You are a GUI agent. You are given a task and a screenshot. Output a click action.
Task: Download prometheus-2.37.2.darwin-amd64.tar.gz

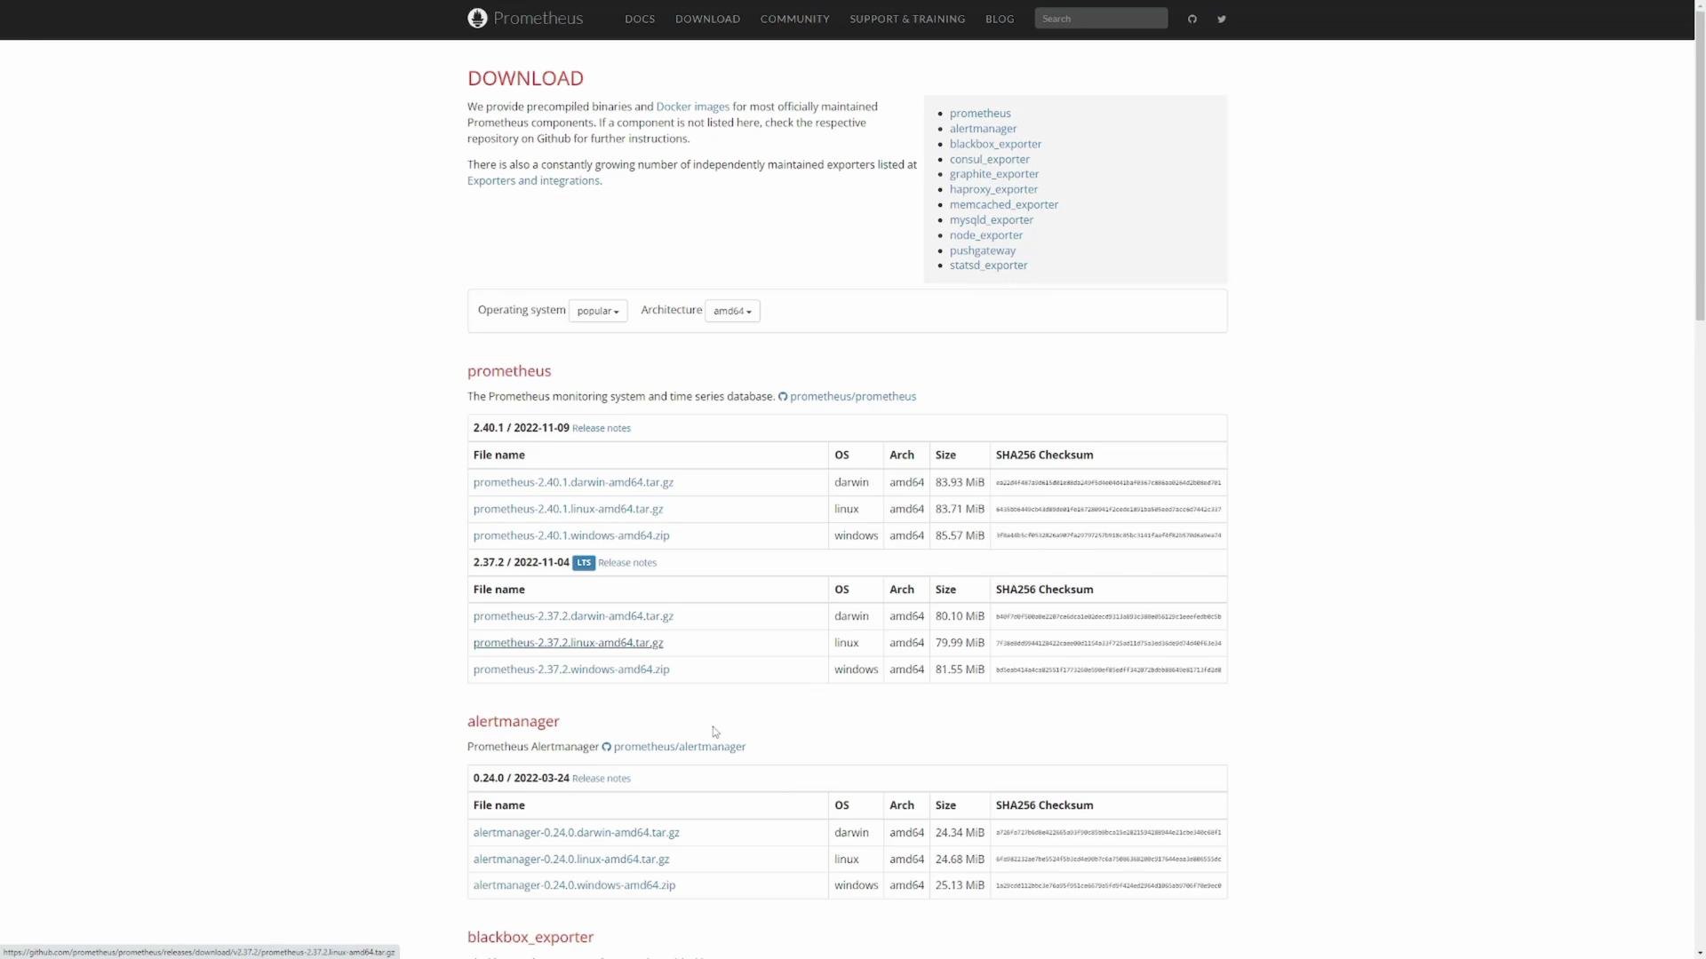pyautogui.click(x=573, y=616)
